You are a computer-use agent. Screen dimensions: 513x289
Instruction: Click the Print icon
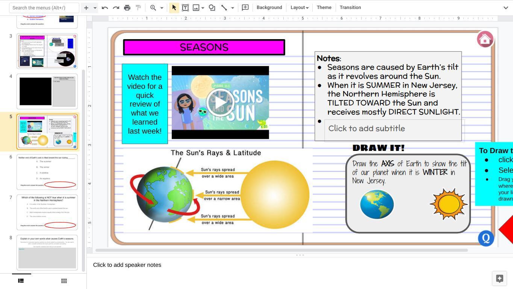pos(127,8)
